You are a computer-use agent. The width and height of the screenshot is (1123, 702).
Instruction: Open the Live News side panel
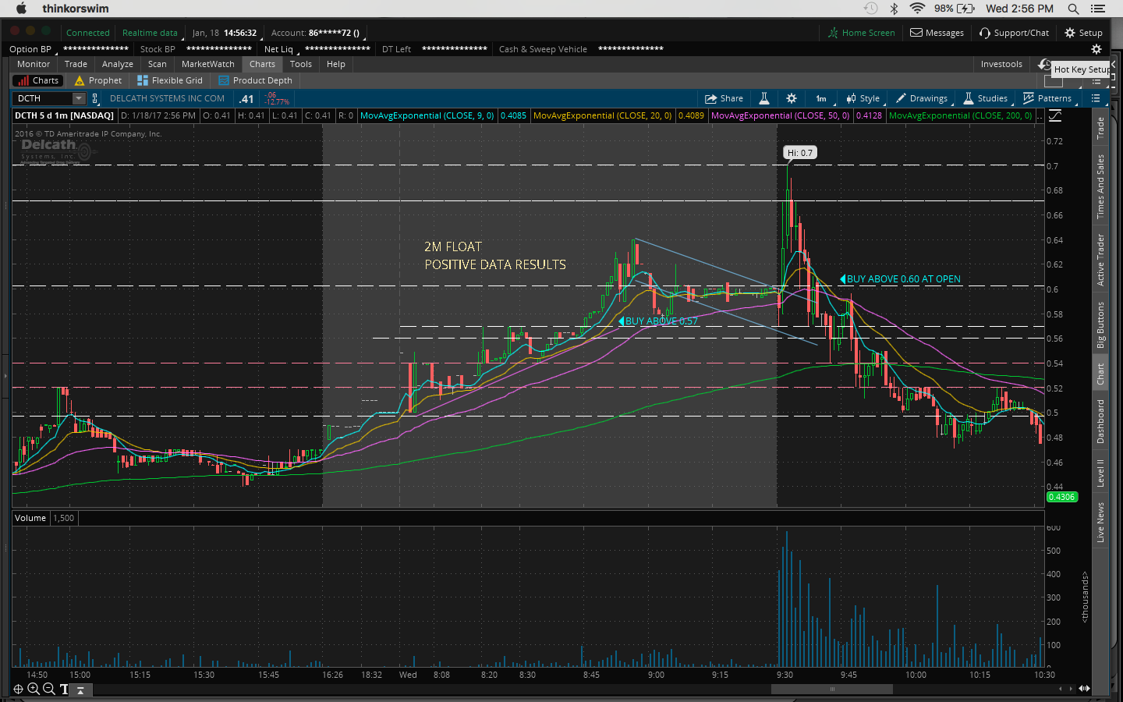[x=1100, y=523]
